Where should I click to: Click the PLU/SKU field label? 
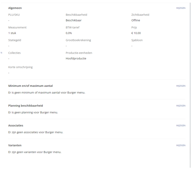click(14, 15)
